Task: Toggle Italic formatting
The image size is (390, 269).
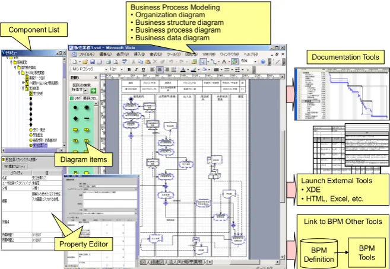Action: [136, 70]
